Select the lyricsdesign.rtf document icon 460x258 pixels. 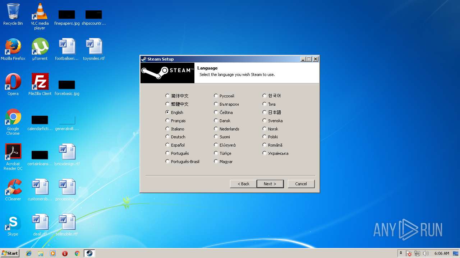point(67,155)
